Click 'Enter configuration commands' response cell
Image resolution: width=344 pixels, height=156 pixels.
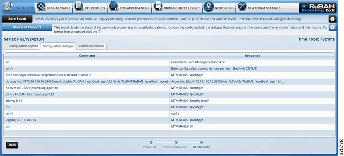tap(252, 69)
